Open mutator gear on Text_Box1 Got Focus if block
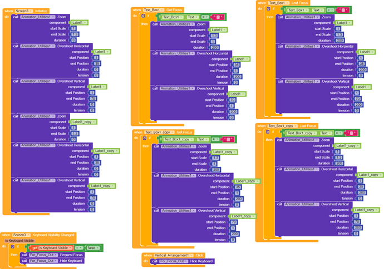384x269 pixels. (143, 16)
